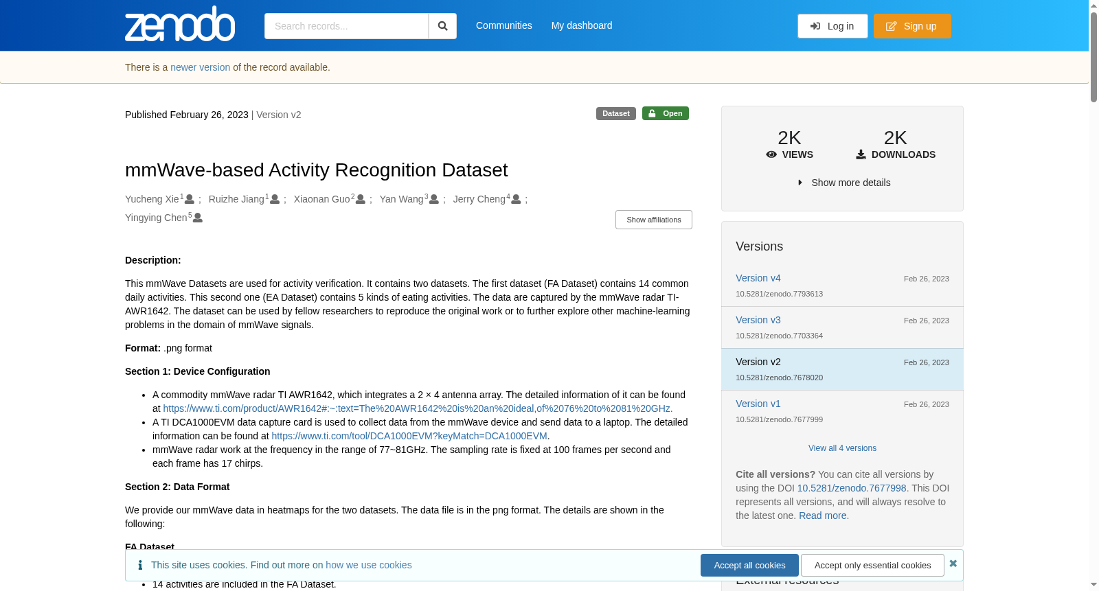This screenshot has width=1099, height=591.
Task: Open My dashboard
Action: click(x=582, y=25)
